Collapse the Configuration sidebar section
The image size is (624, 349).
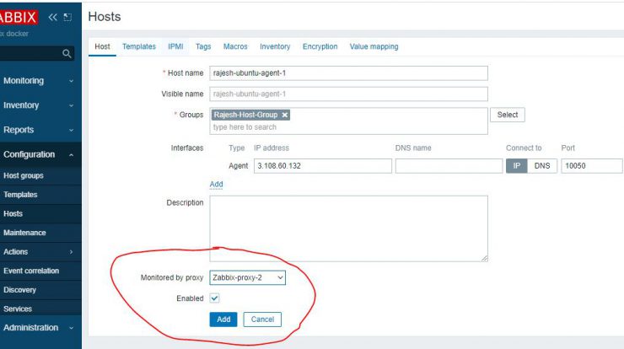tap(38, 155)
